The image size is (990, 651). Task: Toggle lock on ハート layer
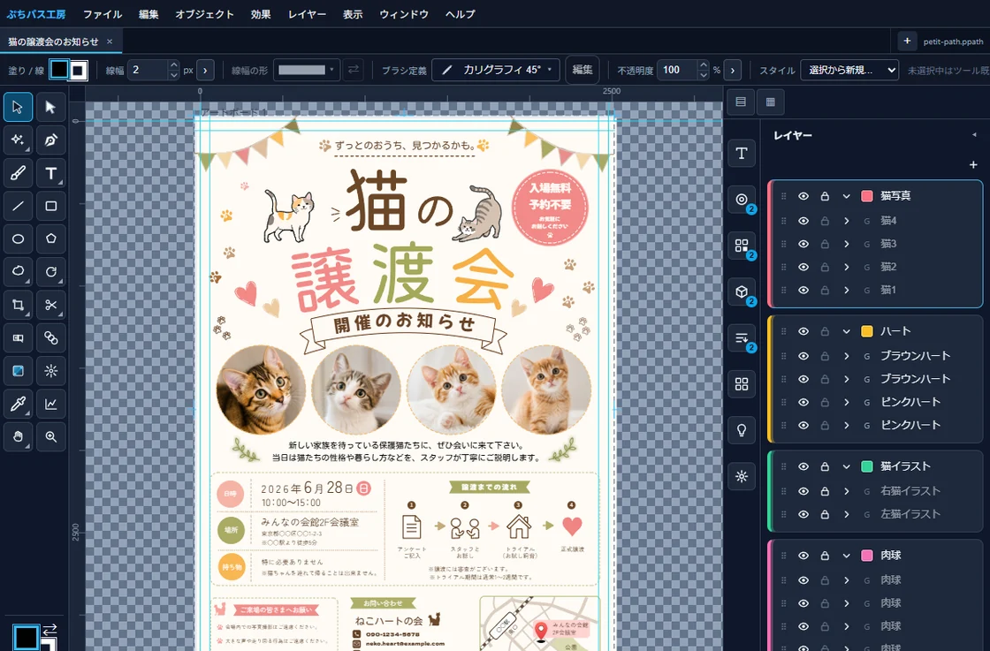(x=825, y=331)
